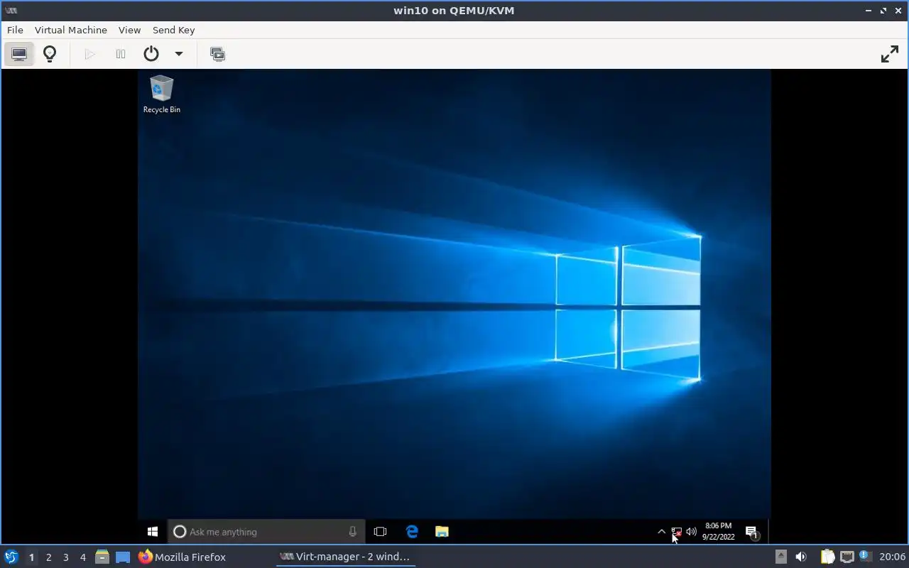This screenshot has height=568, width=909.
Task: Open the View menu
Action: [129, 30]
